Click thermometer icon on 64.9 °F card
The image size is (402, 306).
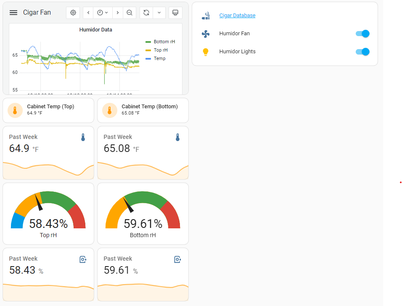pos(83,137)
